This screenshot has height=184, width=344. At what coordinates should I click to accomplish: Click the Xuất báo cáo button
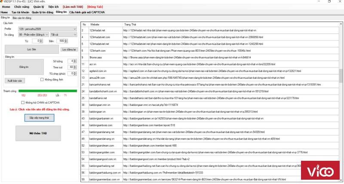coord(15,80)
